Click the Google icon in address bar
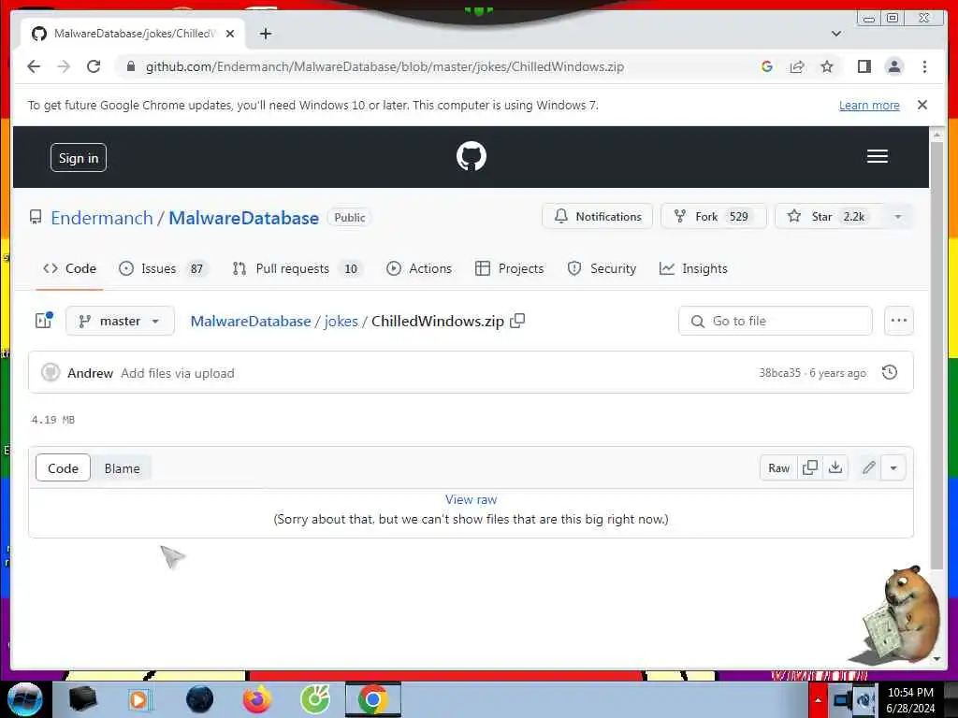The height and width of the screenshot is (718, 958). [767, 66]
